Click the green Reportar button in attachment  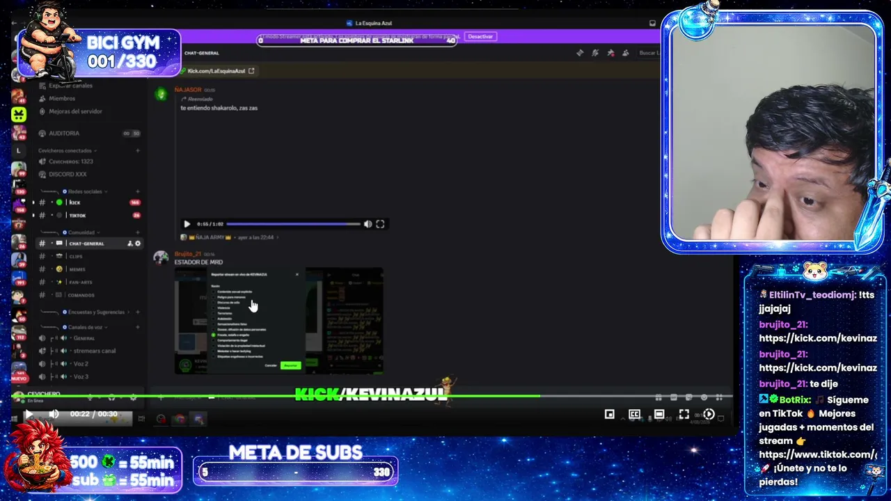coord(290,365)
